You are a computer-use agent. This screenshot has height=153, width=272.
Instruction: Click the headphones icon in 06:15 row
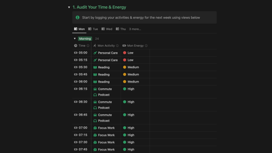click(95, 95)
